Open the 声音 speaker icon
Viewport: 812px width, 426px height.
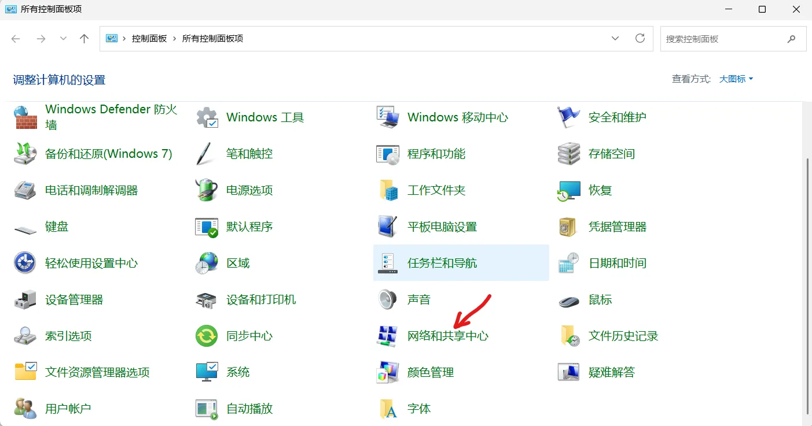coord(387,299)
